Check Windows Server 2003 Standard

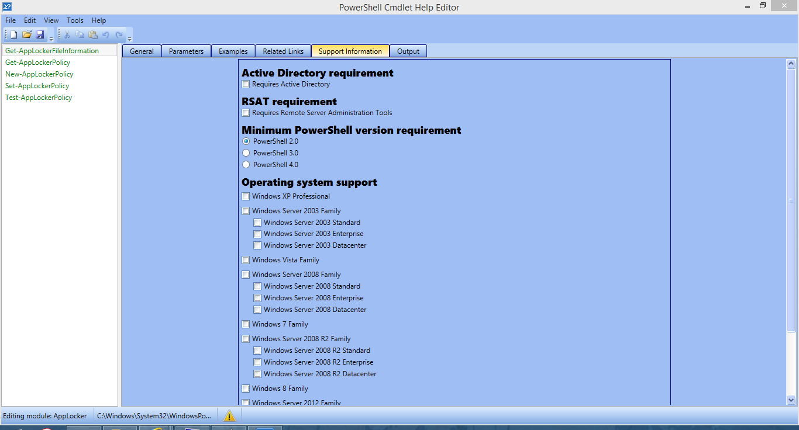coord(257,223)
